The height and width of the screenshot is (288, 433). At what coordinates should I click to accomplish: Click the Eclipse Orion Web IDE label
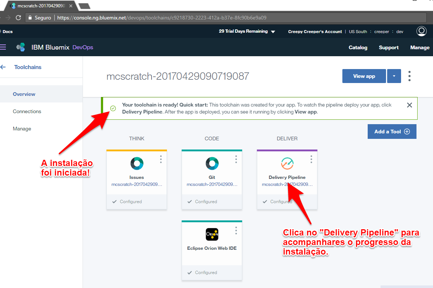(x=212, y=248)
